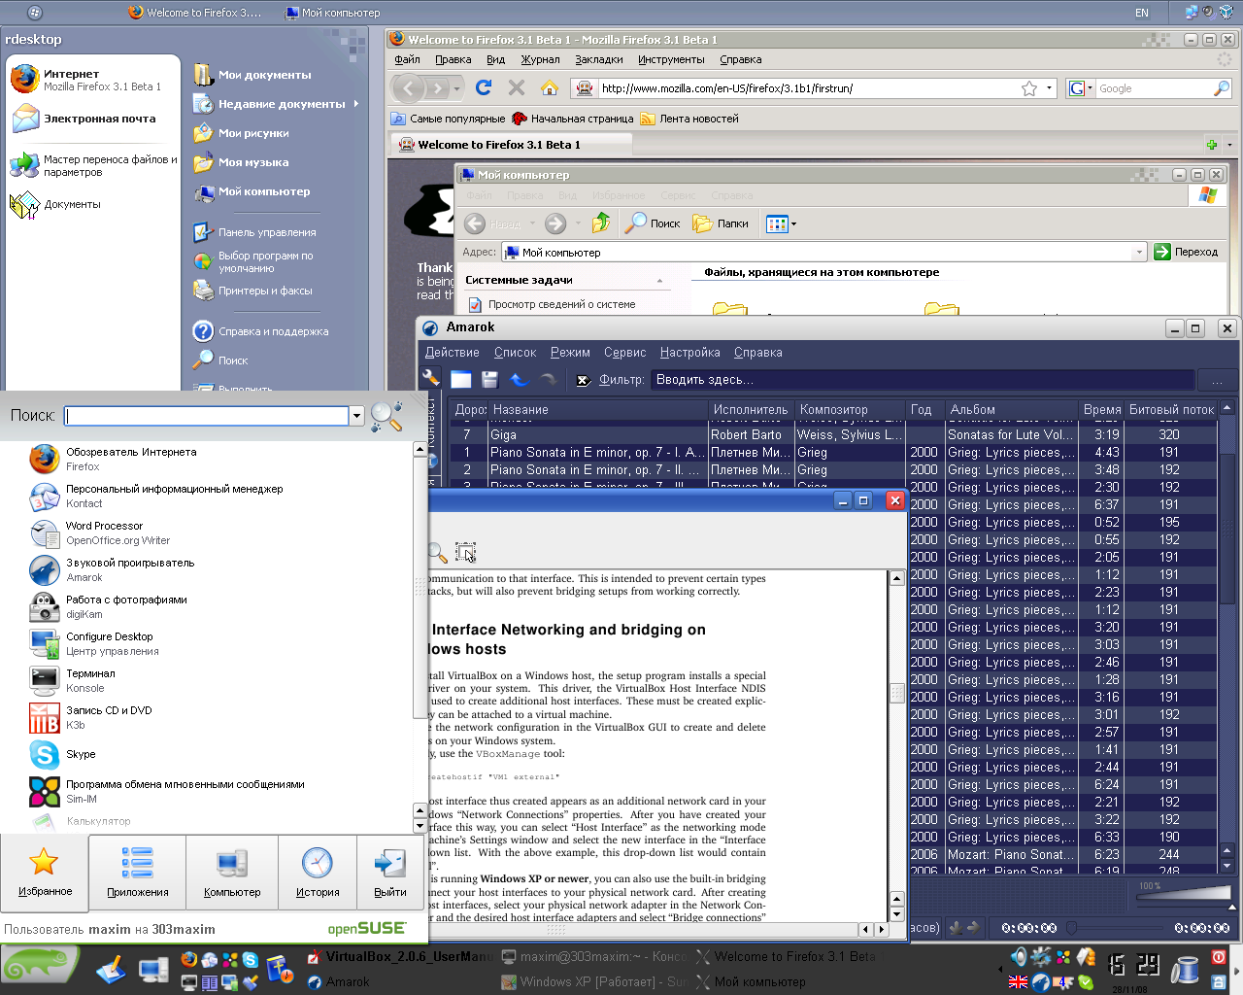This screenshot has height=995, width=1243.
Task: Click the Up folder icon in Мой компьютер window
Action: [601, 223]
